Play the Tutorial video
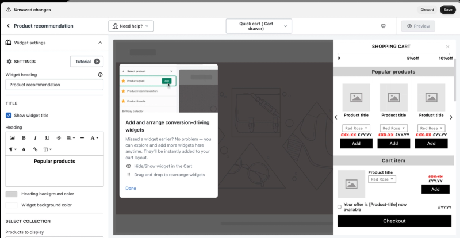Screen dimensions: 460x238 coord(87,62)
